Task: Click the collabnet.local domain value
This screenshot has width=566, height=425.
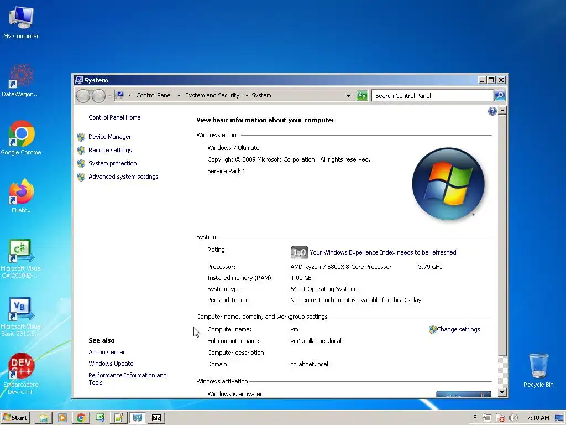Action: 309,364
